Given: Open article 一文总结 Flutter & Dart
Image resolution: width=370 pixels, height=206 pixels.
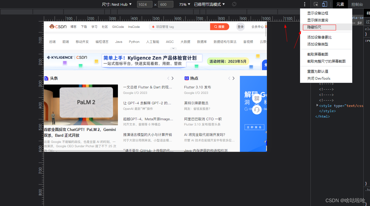Looking at the screenshot, I should point(148,87).
